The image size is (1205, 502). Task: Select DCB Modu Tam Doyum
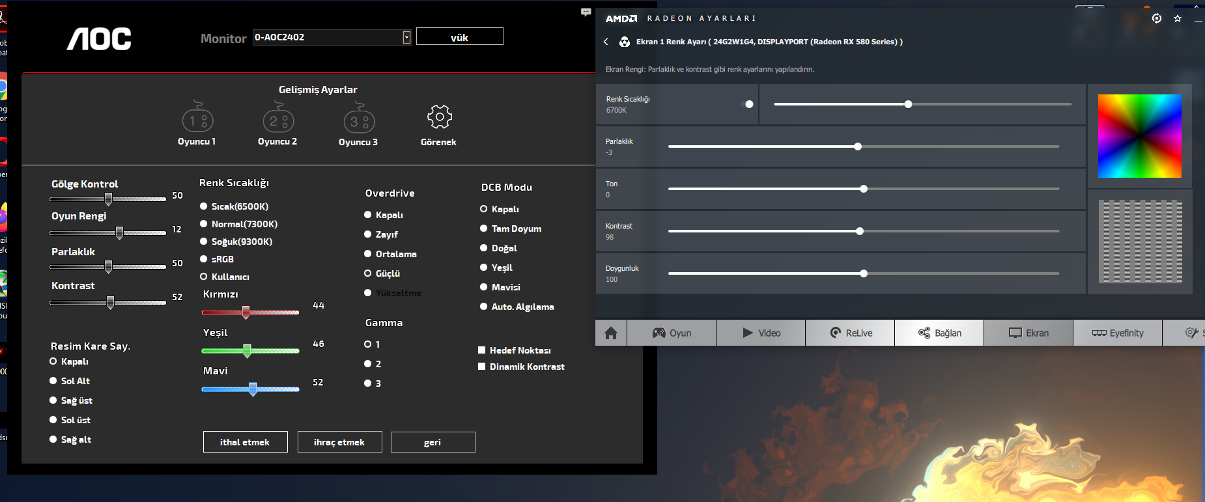click(x=484, y=229)
